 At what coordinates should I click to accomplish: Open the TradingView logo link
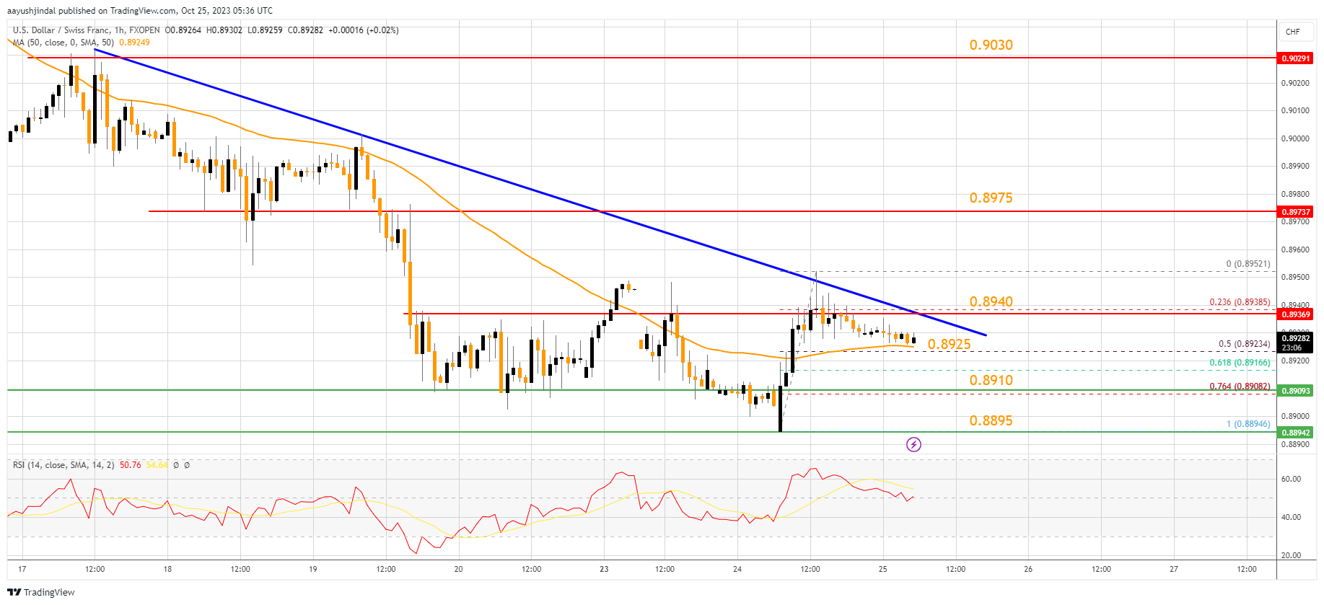(41, 592)
